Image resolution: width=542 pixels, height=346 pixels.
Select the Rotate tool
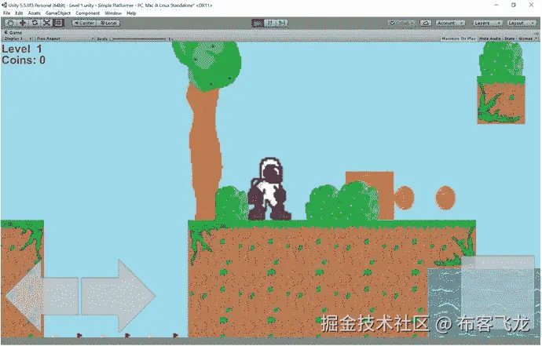coord(35,23)
